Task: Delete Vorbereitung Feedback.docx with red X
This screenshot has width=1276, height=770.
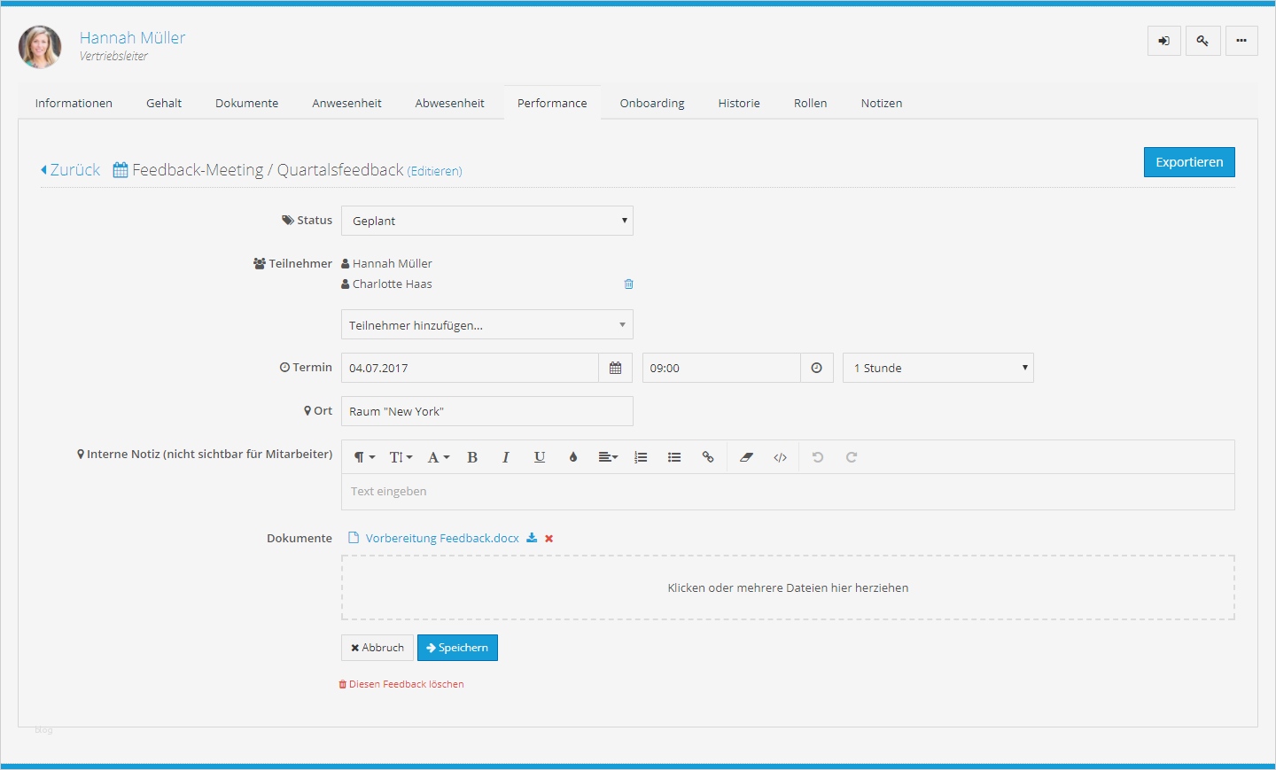Action: [549, 539]
